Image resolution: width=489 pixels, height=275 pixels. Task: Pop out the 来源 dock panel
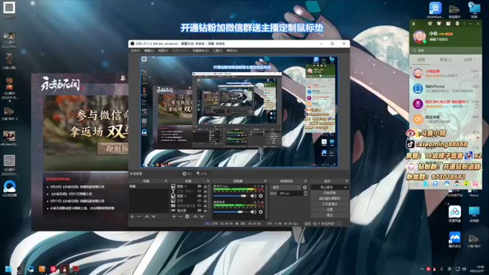point(208,181)
